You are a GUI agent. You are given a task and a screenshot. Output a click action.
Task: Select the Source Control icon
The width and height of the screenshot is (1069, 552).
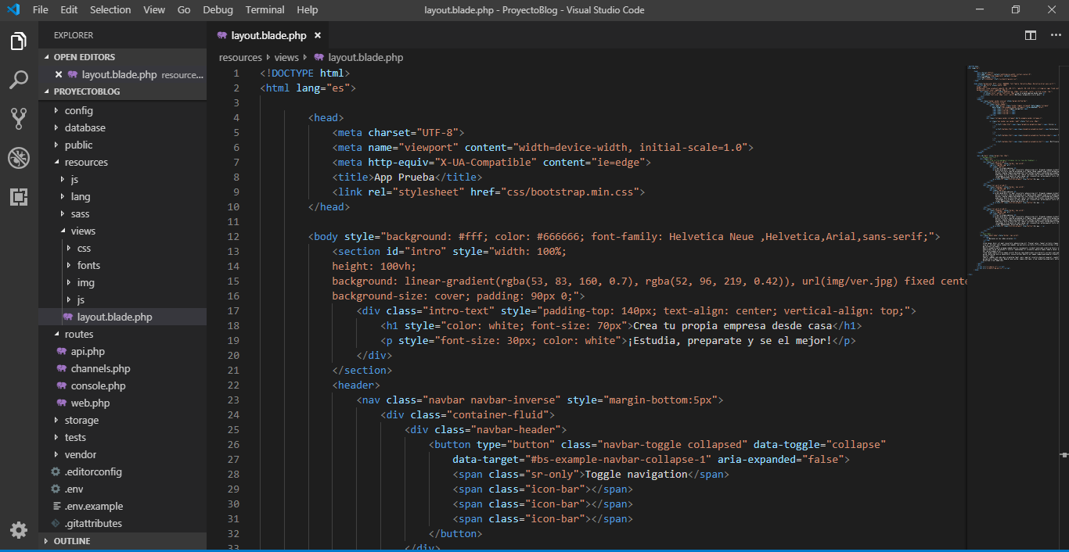(x=19, y=119)
